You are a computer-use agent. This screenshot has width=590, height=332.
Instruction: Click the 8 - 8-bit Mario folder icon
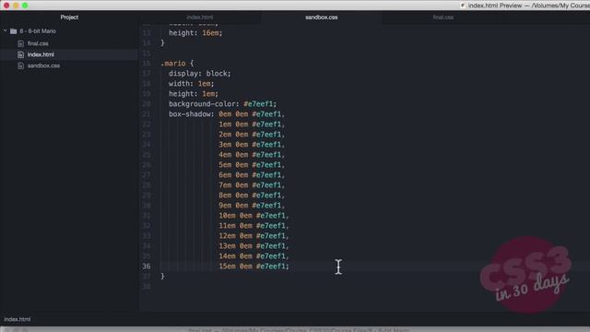click(14, 31)
